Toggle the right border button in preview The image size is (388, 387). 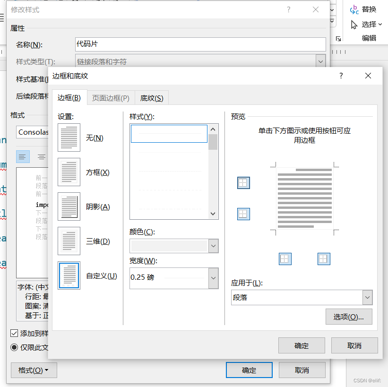click(x=324, y=259)
